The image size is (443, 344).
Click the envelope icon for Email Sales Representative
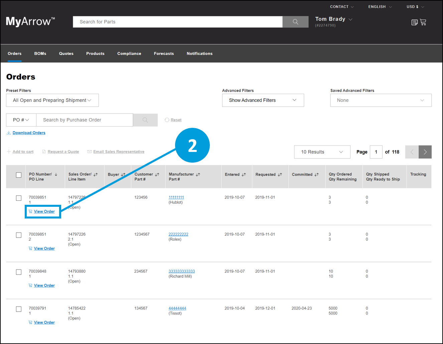click(89, 151)
